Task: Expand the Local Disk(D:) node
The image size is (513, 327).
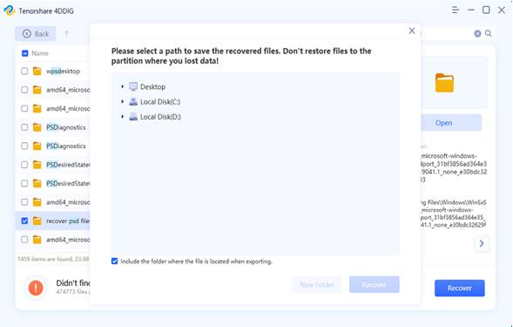Action: [x=122, y=116]
